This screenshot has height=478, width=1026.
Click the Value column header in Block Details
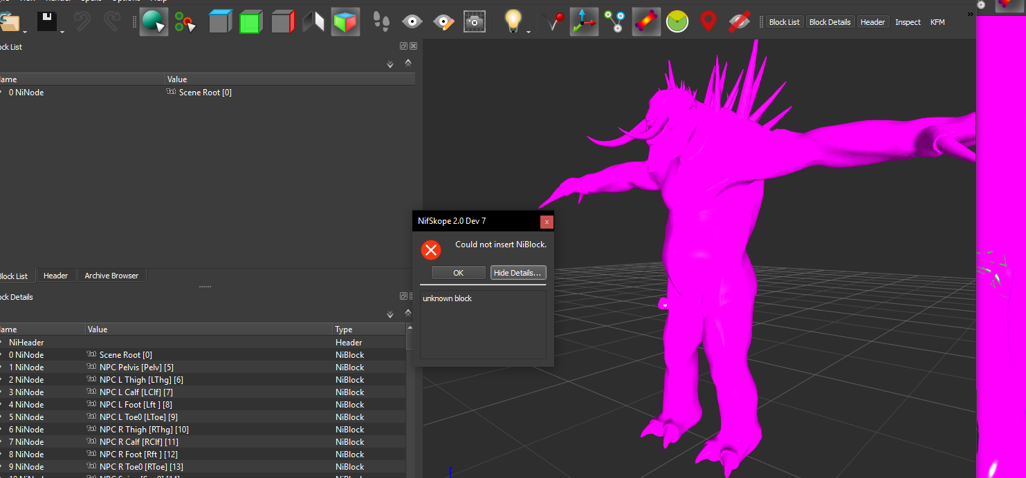coord(209,329)
